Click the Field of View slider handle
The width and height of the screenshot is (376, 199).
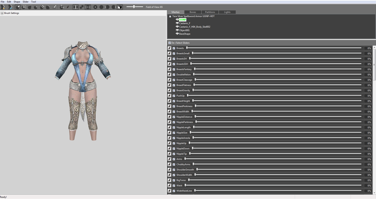134,7
